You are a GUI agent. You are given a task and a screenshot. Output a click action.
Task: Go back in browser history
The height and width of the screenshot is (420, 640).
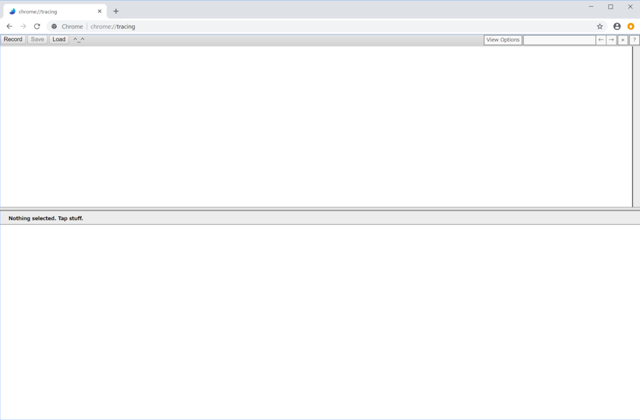(9, 26)
